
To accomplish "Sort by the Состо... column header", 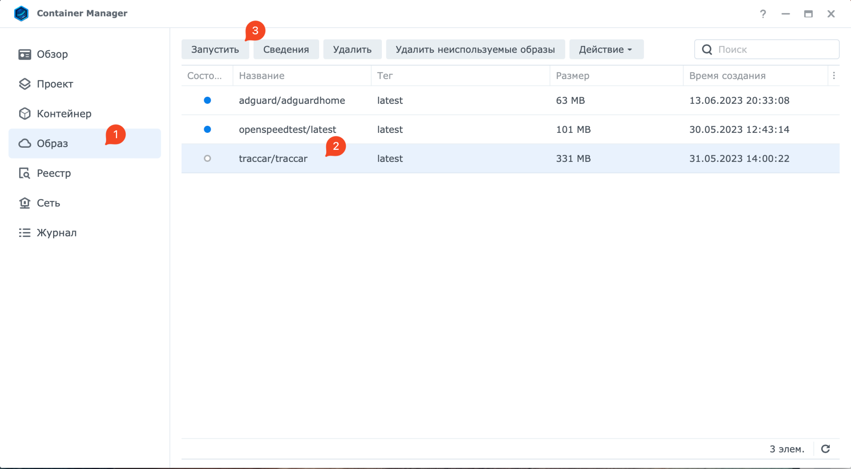I will [x=207, y=76].
